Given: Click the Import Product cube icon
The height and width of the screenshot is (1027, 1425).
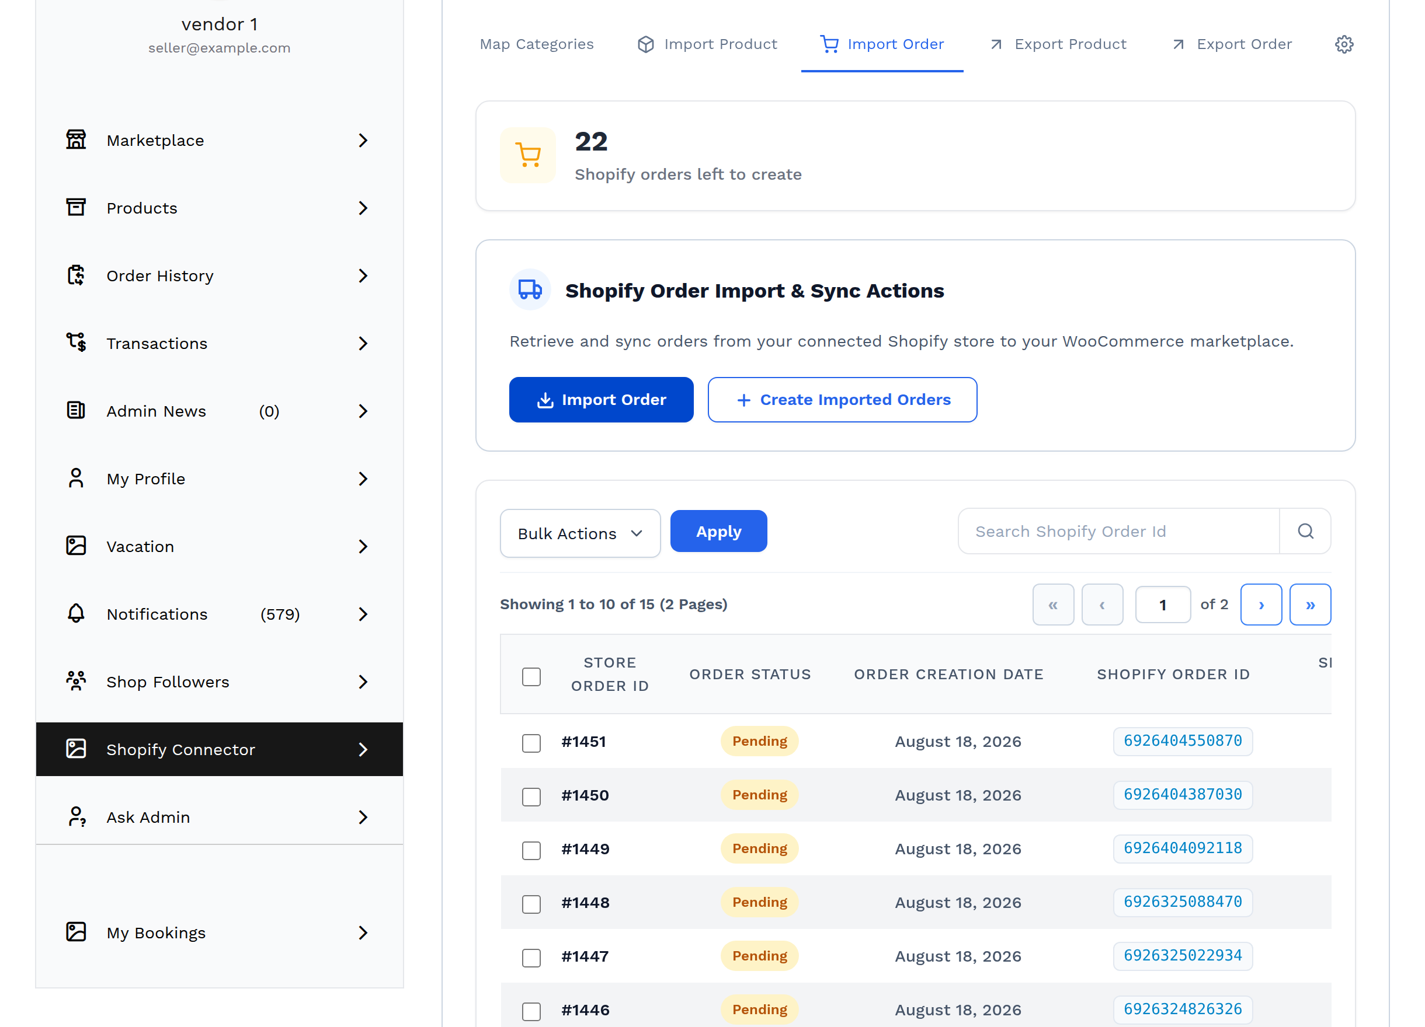Looking at the screenshot, I should pos(646,44).
